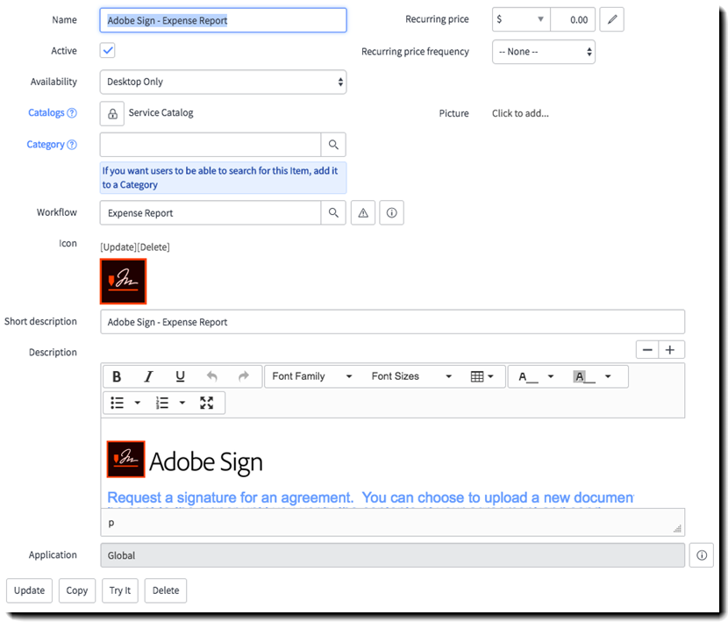Edit Recurring price with pencil icon
Image resolution: width=728 pixels, height=622 pixels.
(611, 19)
